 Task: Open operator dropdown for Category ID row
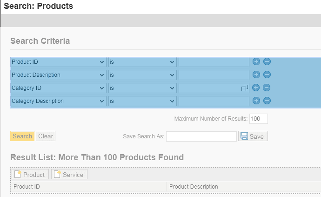pyautogui.click(x=142, y=88)
